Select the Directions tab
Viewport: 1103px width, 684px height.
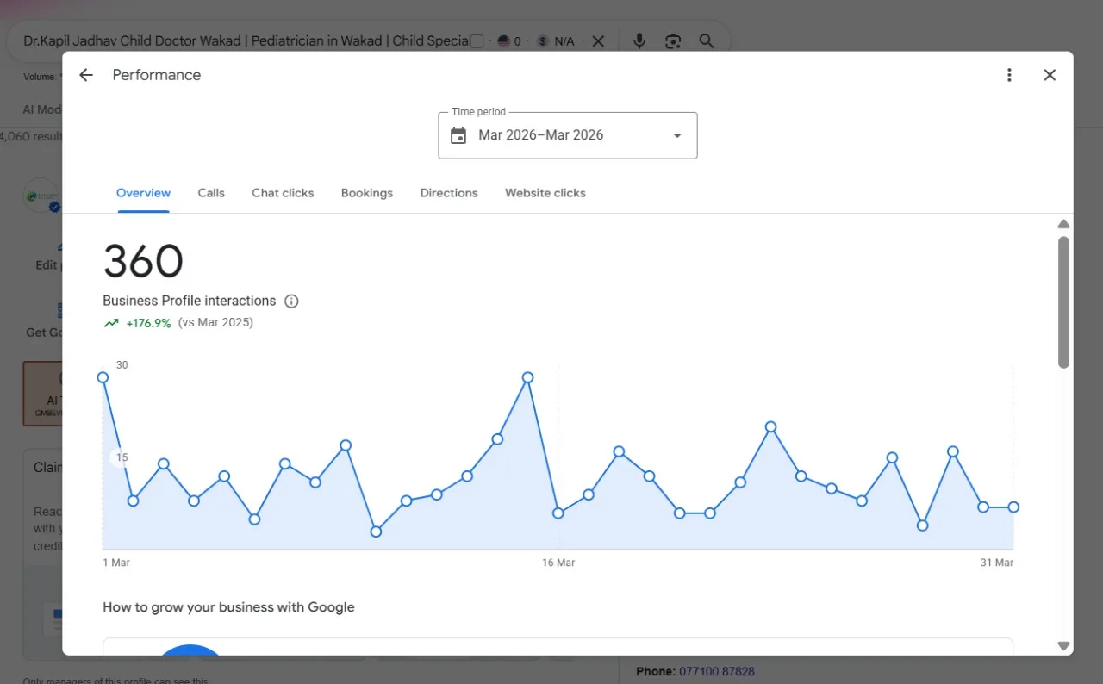449,193
